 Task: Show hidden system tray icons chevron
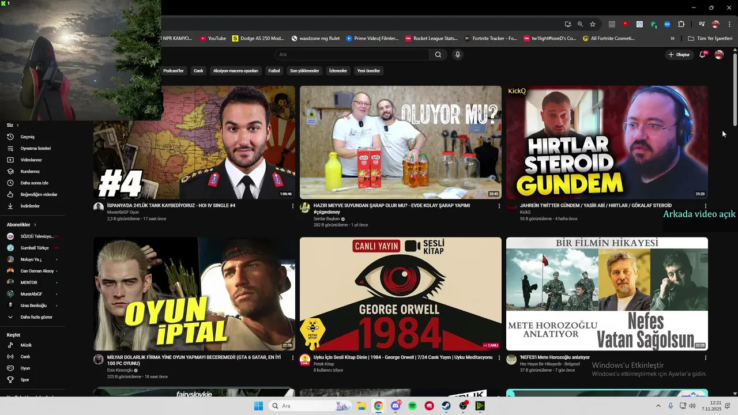pyautogui.click(x=658, y=406)
